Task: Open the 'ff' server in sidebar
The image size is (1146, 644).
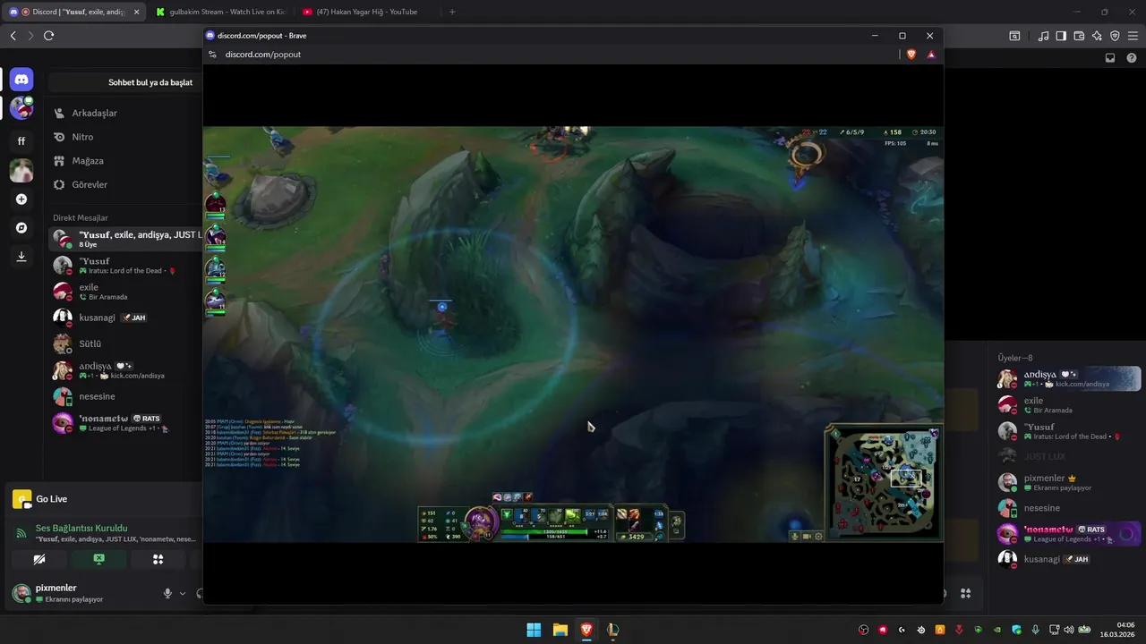Action: (21, 141)
